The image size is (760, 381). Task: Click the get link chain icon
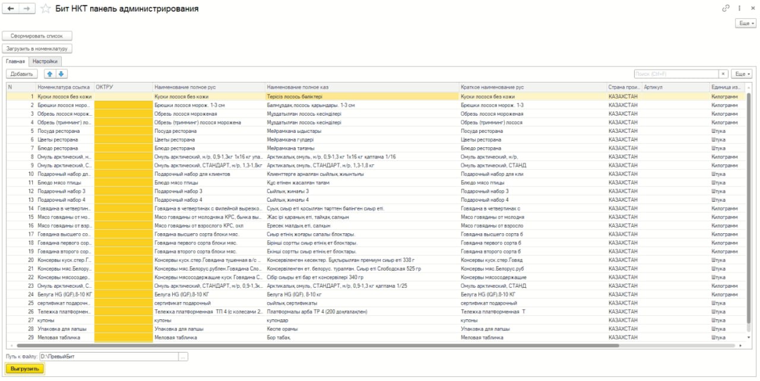coord(726,8)
